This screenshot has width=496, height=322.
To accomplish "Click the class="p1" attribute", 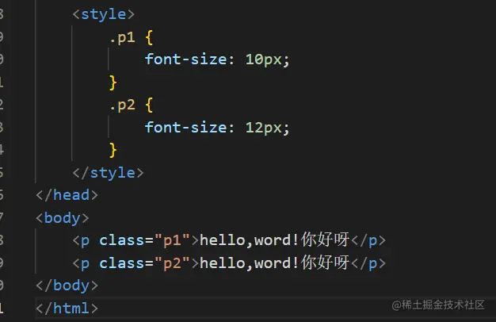I will pyautogui.click(x=144, y=240).
